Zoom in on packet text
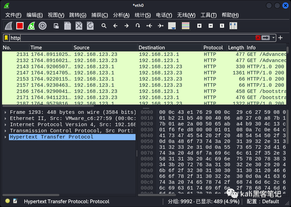 [199, 26]
